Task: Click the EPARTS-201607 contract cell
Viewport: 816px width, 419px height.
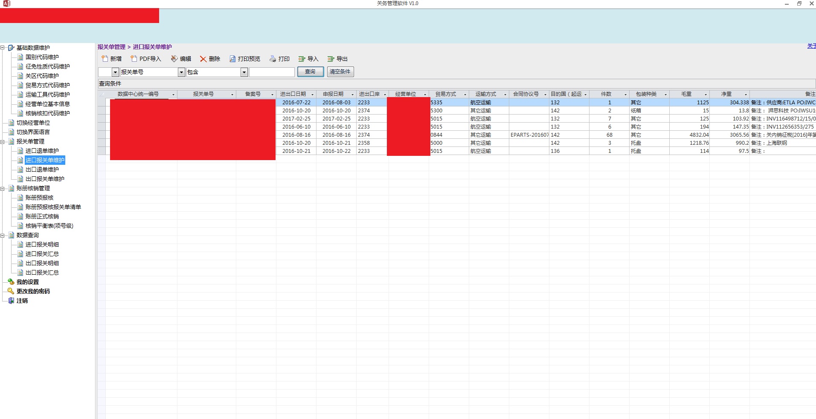Action: (529, 135)
